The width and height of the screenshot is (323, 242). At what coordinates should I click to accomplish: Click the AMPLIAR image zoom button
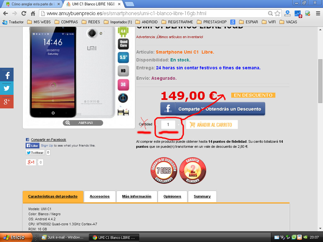[83, 123]
